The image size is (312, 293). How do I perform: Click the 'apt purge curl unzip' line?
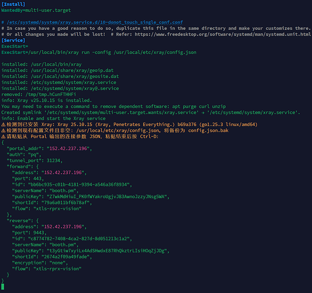click(114, 107)
